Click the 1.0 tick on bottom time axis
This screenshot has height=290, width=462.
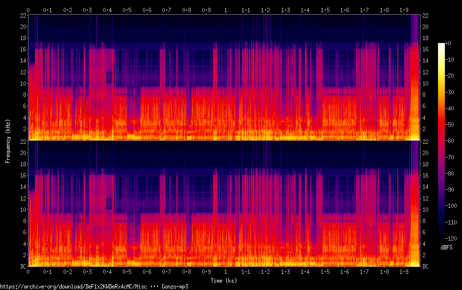pos(226,271)
